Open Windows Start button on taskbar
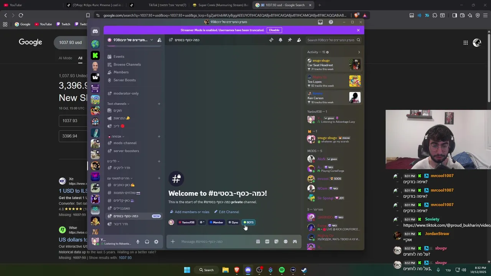The width and height of the screenshot is (491, 276). click(x=187, y=270)
